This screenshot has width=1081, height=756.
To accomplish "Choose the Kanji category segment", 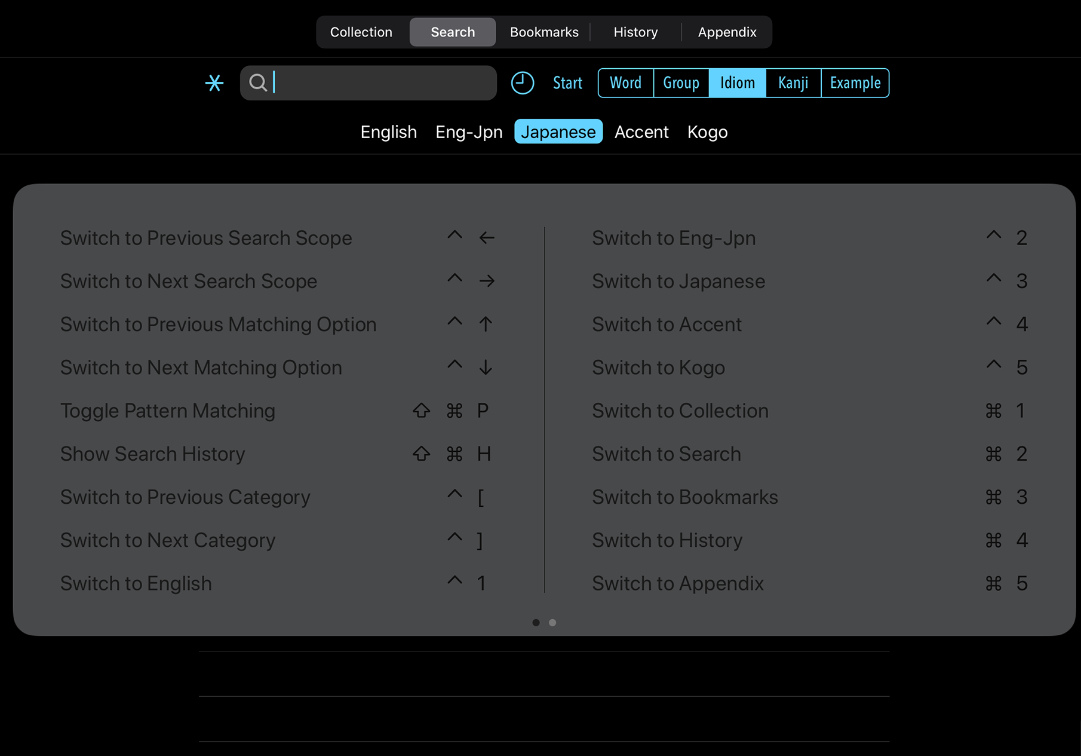I will (793, 82).
